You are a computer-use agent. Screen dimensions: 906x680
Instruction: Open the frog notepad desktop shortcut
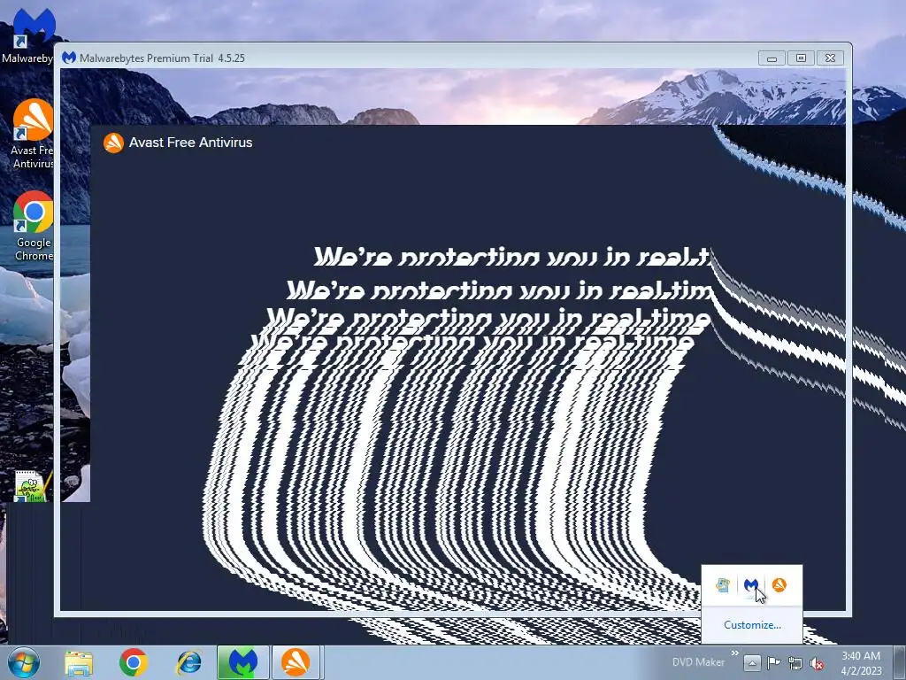coord(31,486)
